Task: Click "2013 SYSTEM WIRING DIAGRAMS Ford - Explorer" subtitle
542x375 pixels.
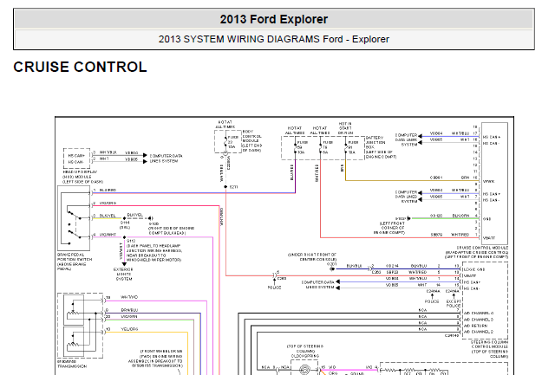Action: pyautogui.click(x=273, y=39)
